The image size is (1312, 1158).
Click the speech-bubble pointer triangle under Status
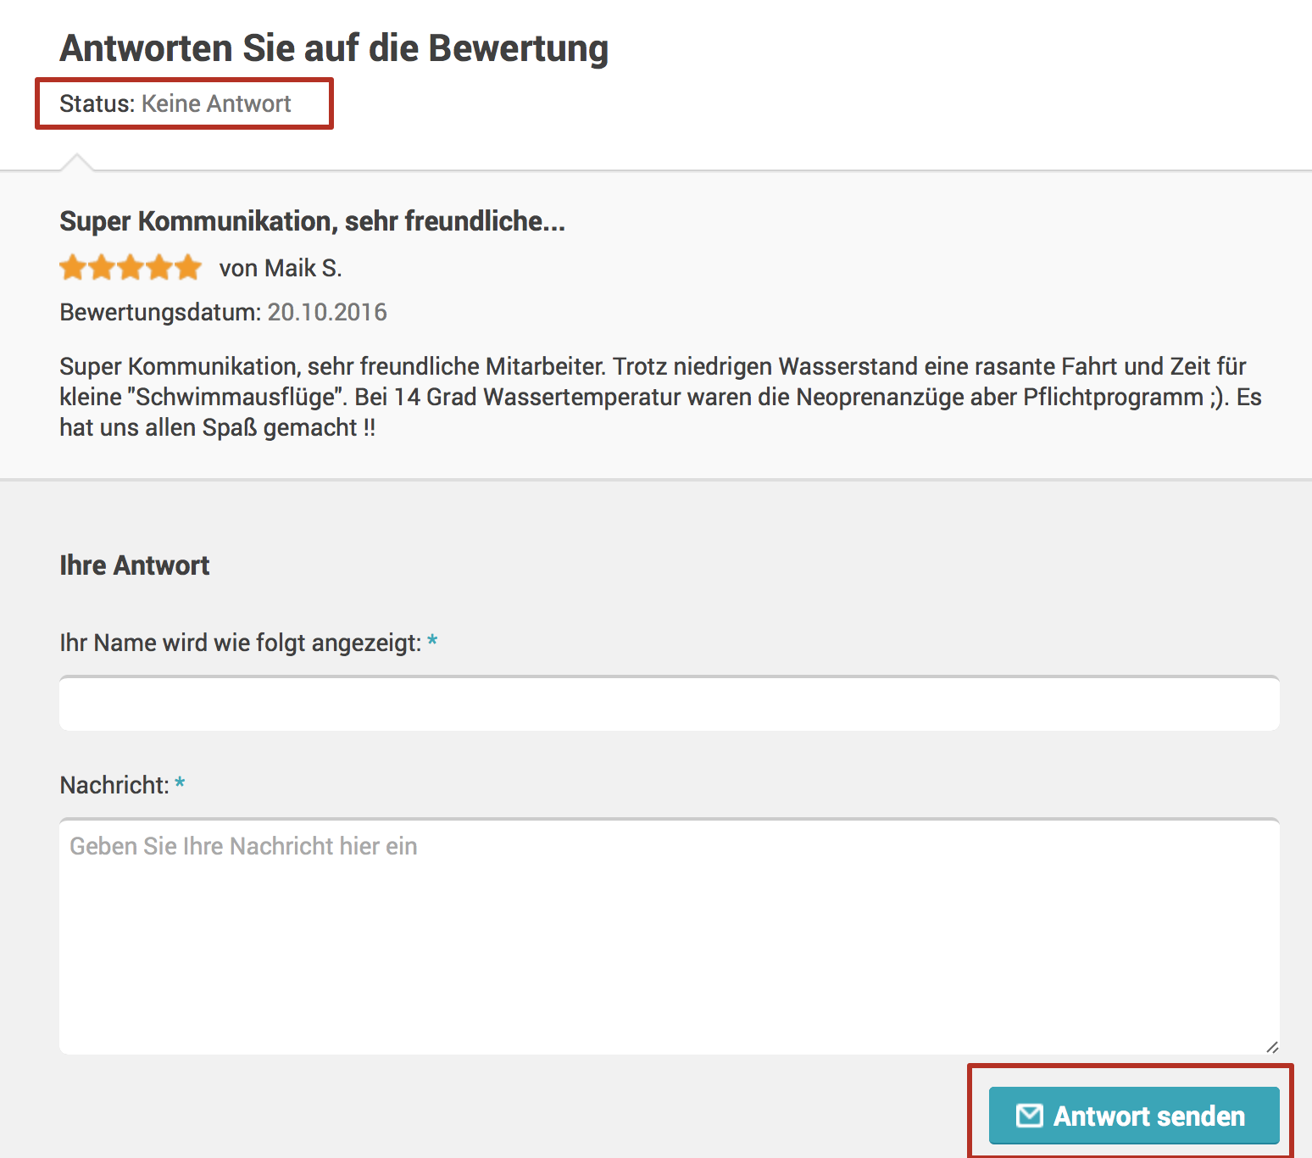(77, 162)
